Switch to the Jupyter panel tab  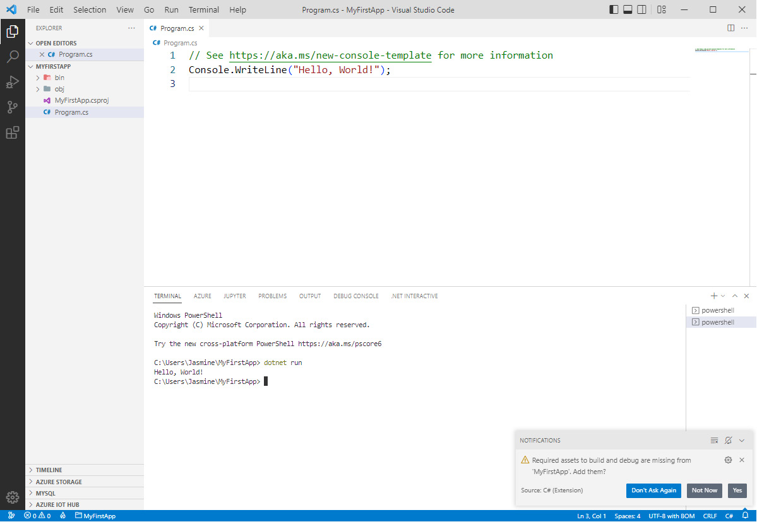[x=235, y=296]
